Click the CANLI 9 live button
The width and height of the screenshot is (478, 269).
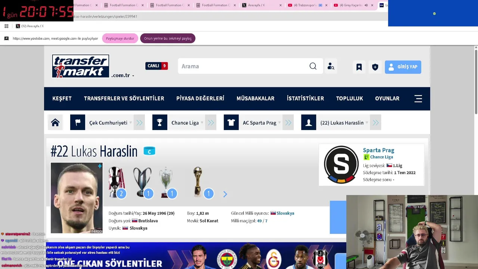coord(156,66)
